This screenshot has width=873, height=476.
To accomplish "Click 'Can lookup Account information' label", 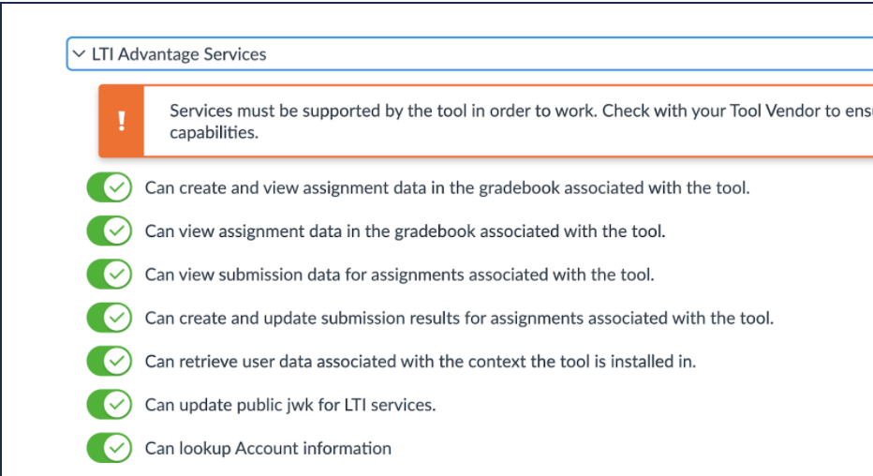I will click(268, 448).
